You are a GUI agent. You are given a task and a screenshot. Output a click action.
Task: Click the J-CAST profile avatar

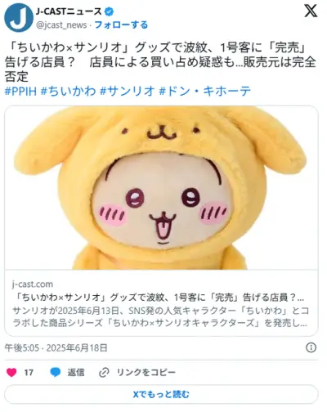coord(19,18)
